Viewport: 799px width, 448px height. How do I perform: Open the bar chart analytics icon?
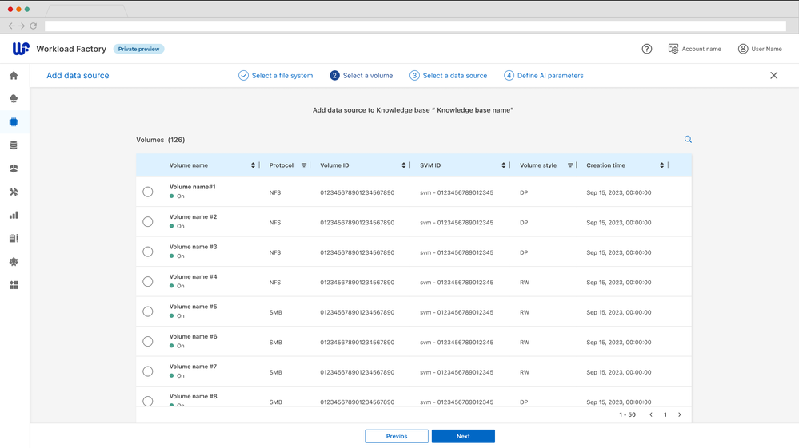14,216
